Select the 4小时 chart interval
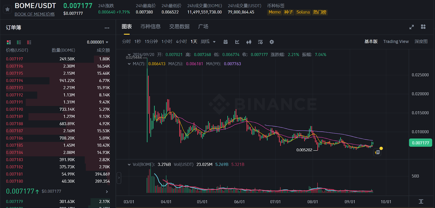The height and width of the screenshot is (208, 435). point(182,41)
